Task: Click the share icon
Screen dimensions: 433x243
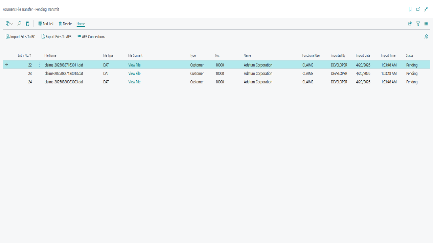Action: pyautogui.click(x=410, y=24)
